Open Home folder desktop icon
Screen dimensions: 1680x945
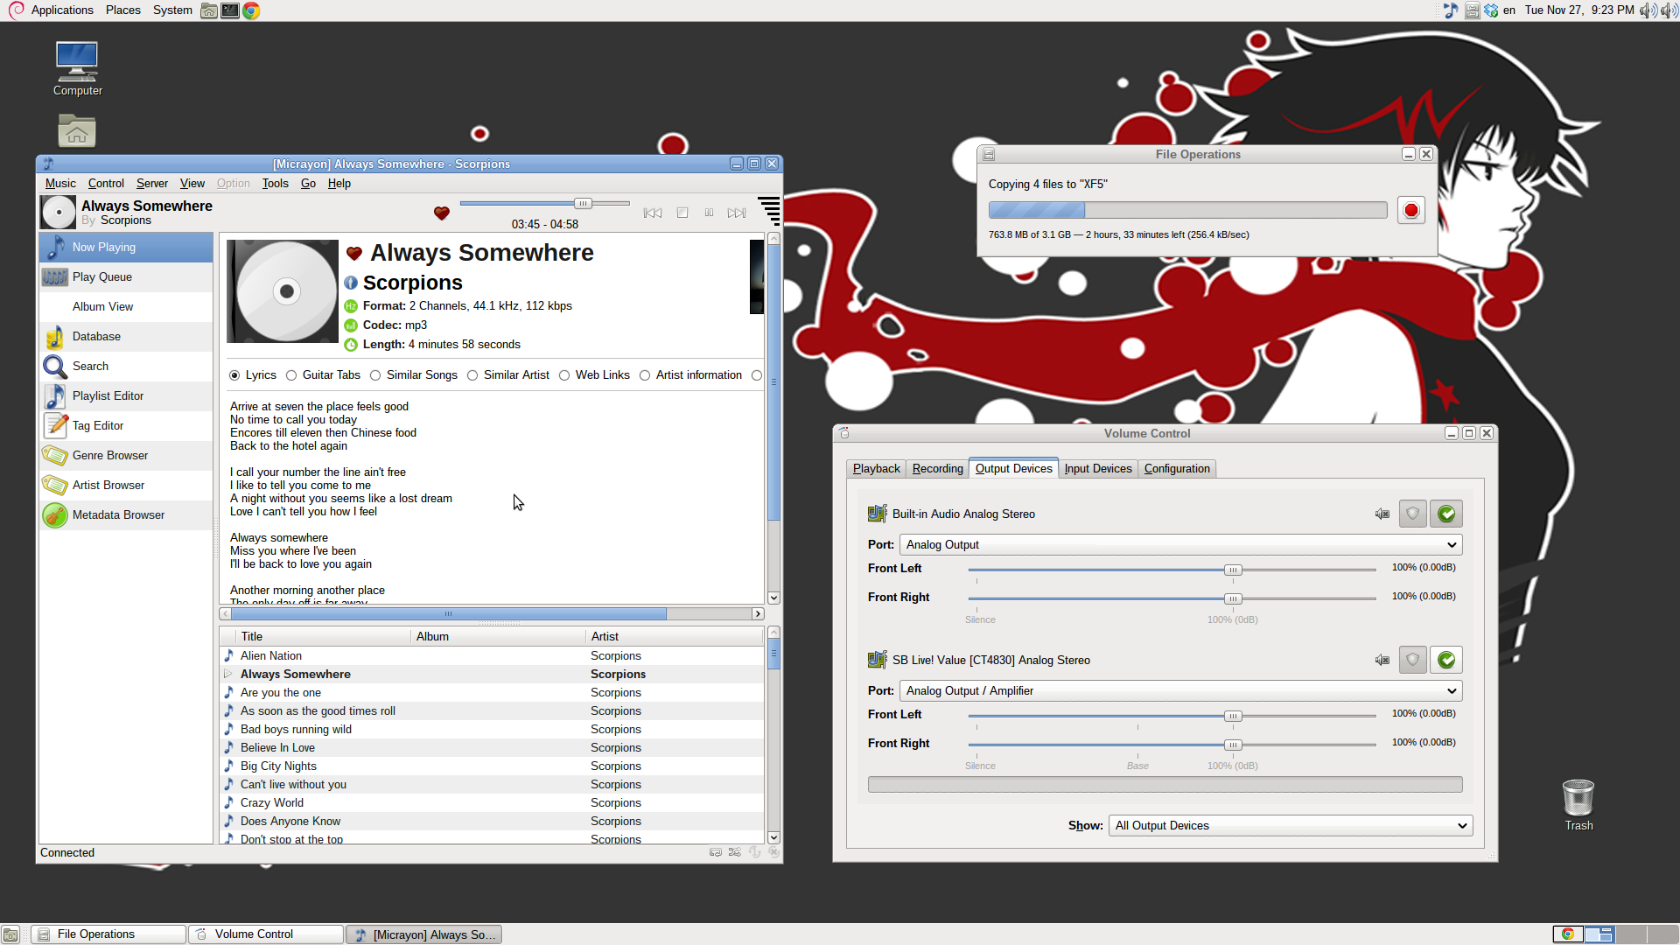(77, 131)
